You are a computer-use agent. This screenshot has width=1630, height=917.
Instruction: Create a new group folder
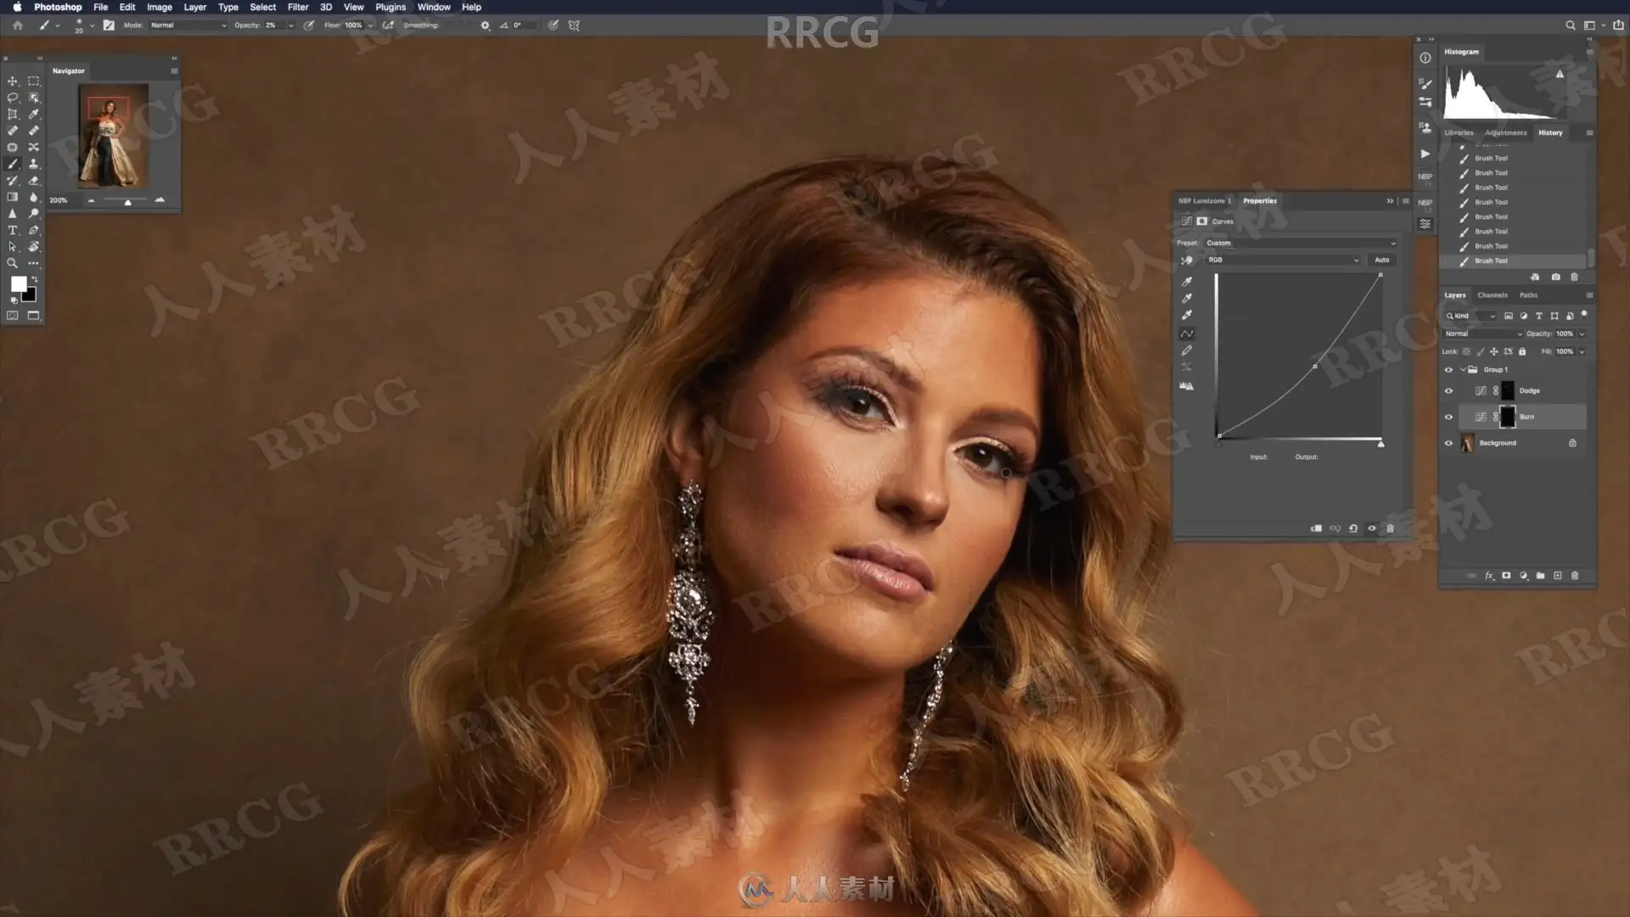[x=1541, y=576]
